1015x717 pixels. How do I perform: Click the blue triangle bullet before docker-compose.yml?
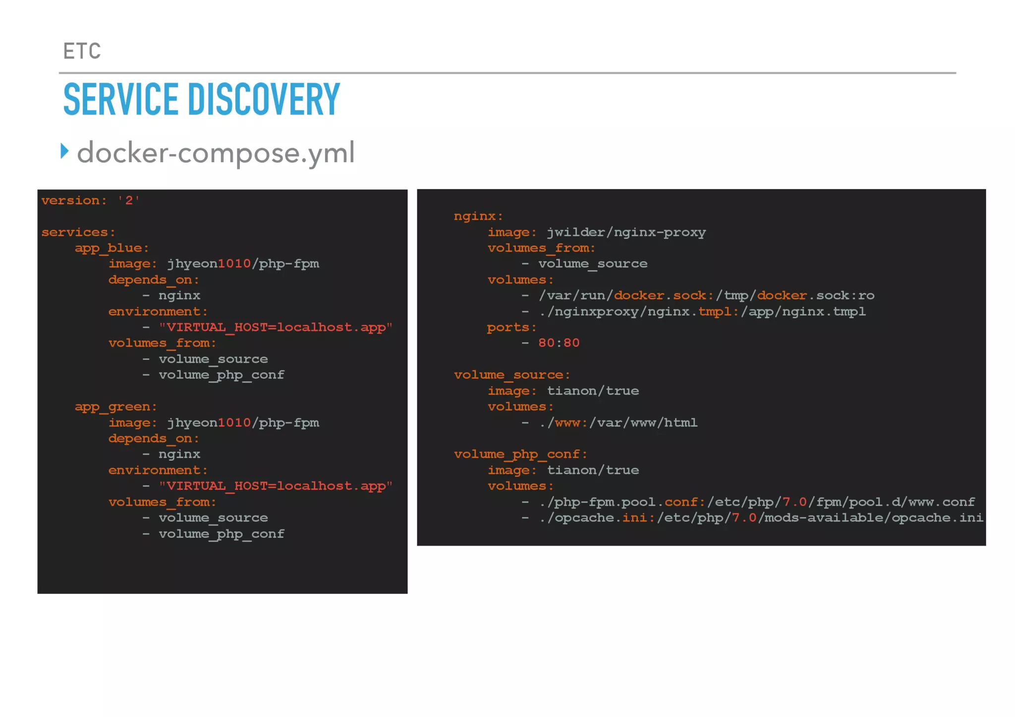click(64, 151)
